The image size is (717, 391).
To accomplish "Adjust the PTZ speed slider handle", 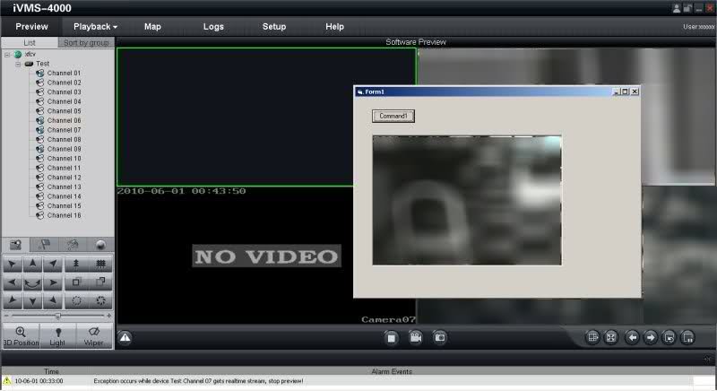I will [58, 316].
